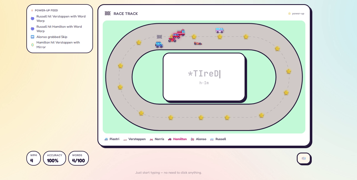
Task: Click the checkered flag icon beside Race Track
Action: click(108, 13)
